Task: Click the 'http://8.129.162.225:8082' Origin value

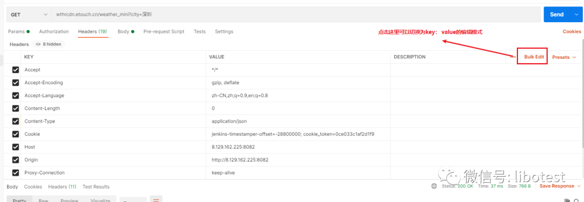Action: (x=240, y=160)
